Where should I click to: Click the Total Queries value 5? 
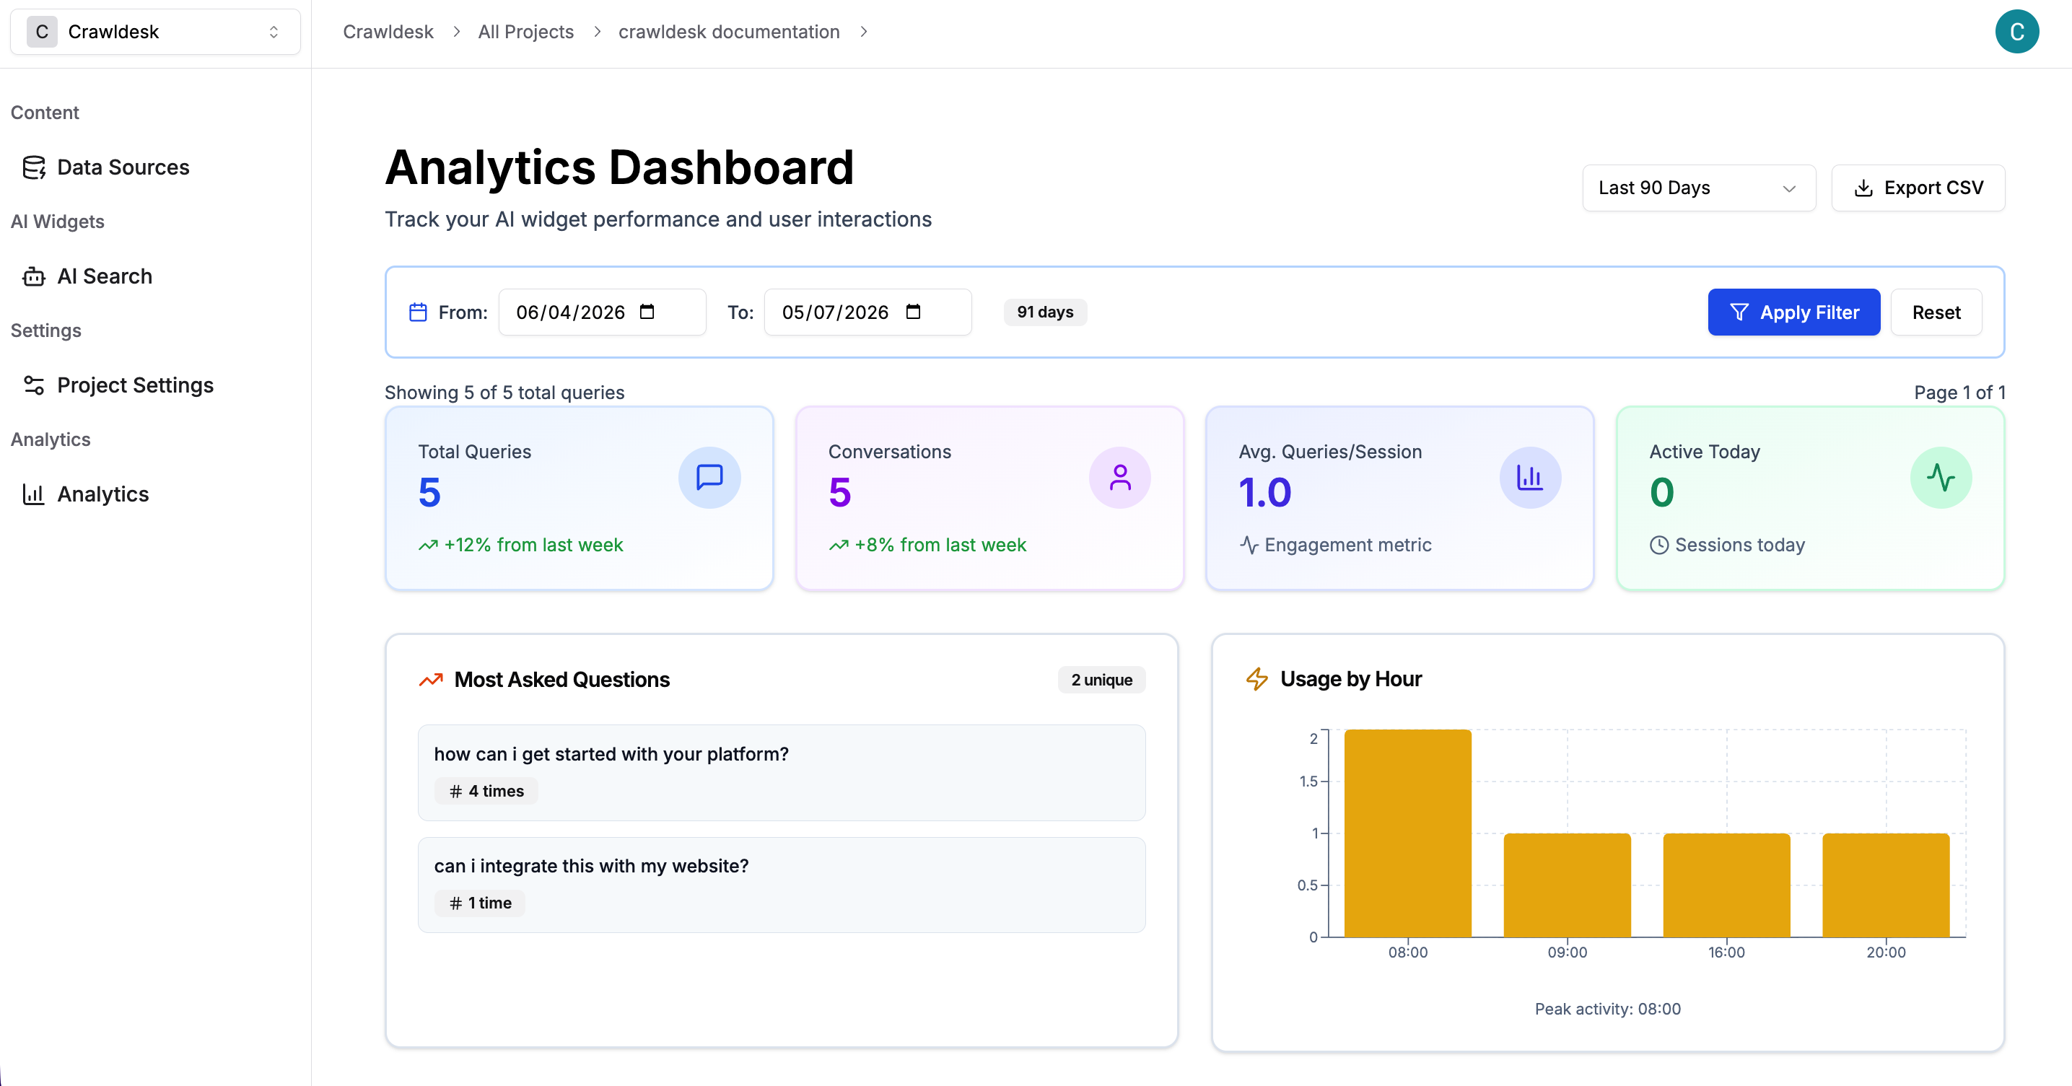(429, 492)
